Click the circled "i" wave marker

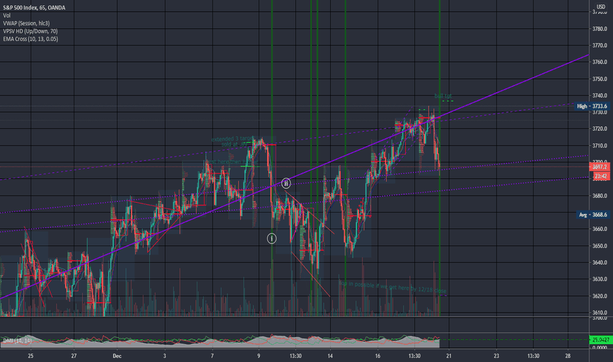click(272, 238)
